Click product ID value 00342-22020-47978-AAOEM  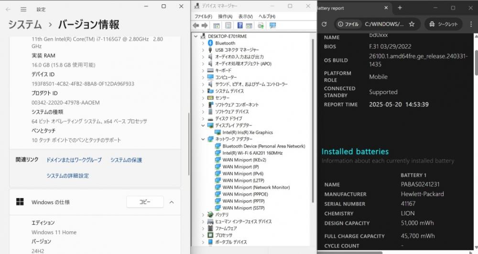click(65, 103)
